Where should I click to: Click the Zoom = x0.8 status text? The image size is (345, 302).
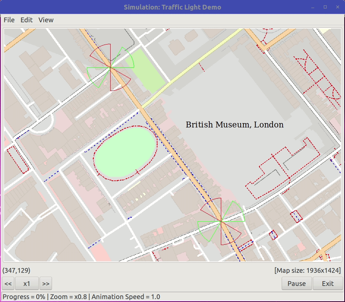(68, 297)
